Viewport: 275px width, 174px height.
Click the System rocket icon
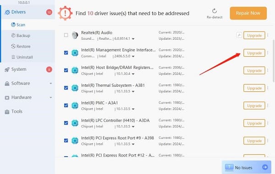[7, 69]
